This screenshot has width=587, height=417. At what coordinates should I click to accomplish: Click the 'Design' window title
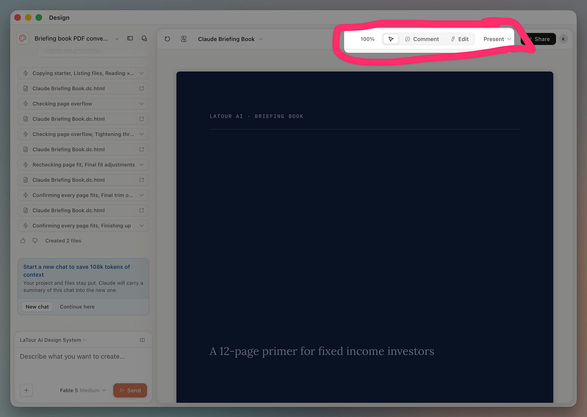click(x=59, y=18)
